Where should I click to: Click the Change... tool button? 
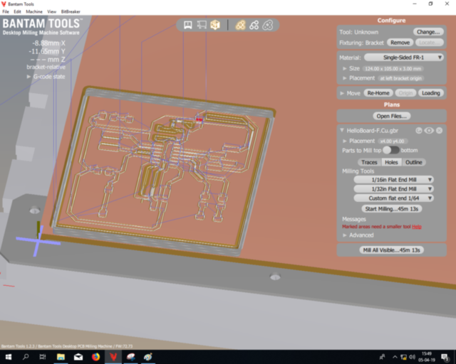coord(428,32)
